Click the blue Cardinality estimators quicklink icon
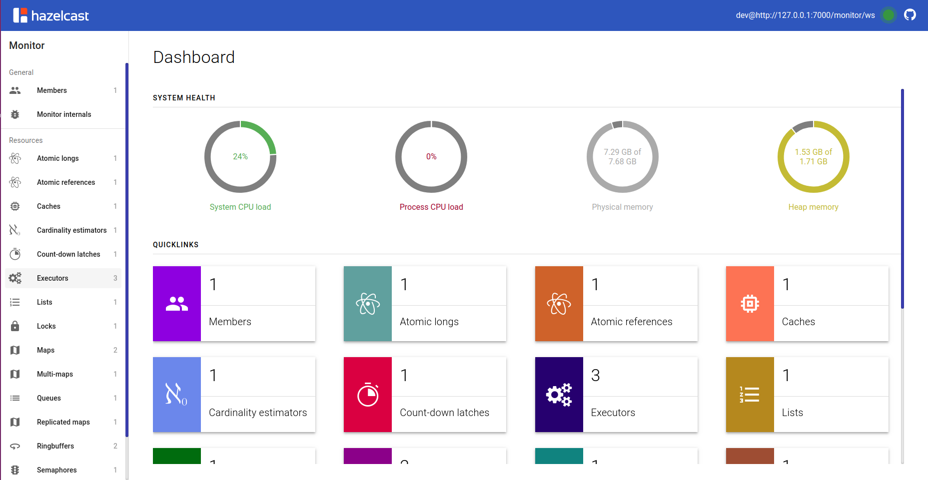This screenshot has width=928, height=480. coord(177,395)
